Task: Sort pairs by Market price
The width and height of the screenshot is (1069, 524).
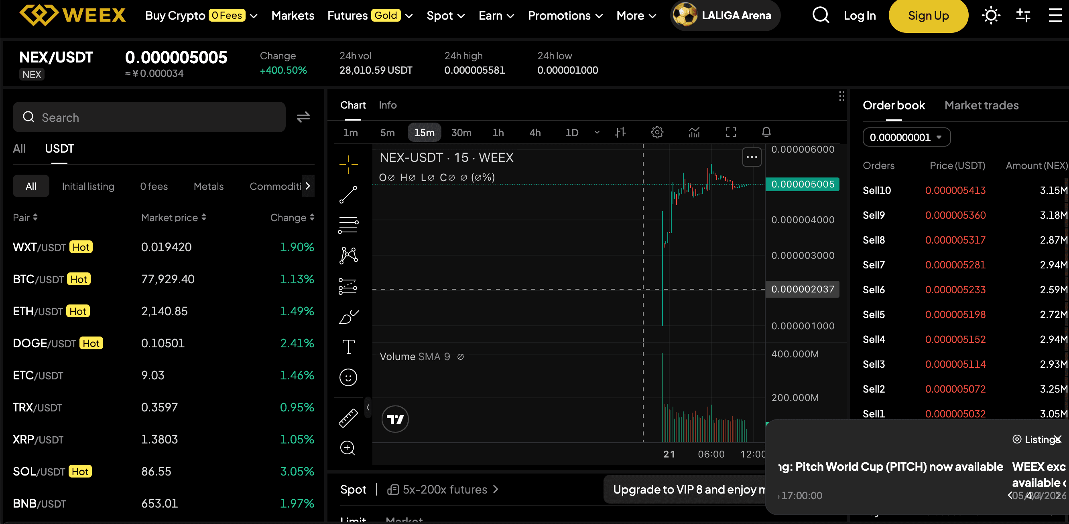Action: click(x=173, y=218)
